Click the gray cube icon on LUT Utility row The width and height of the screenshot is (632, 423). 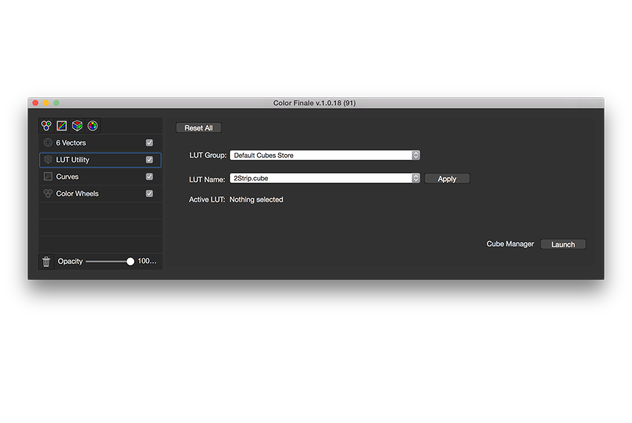click(47, 160)
